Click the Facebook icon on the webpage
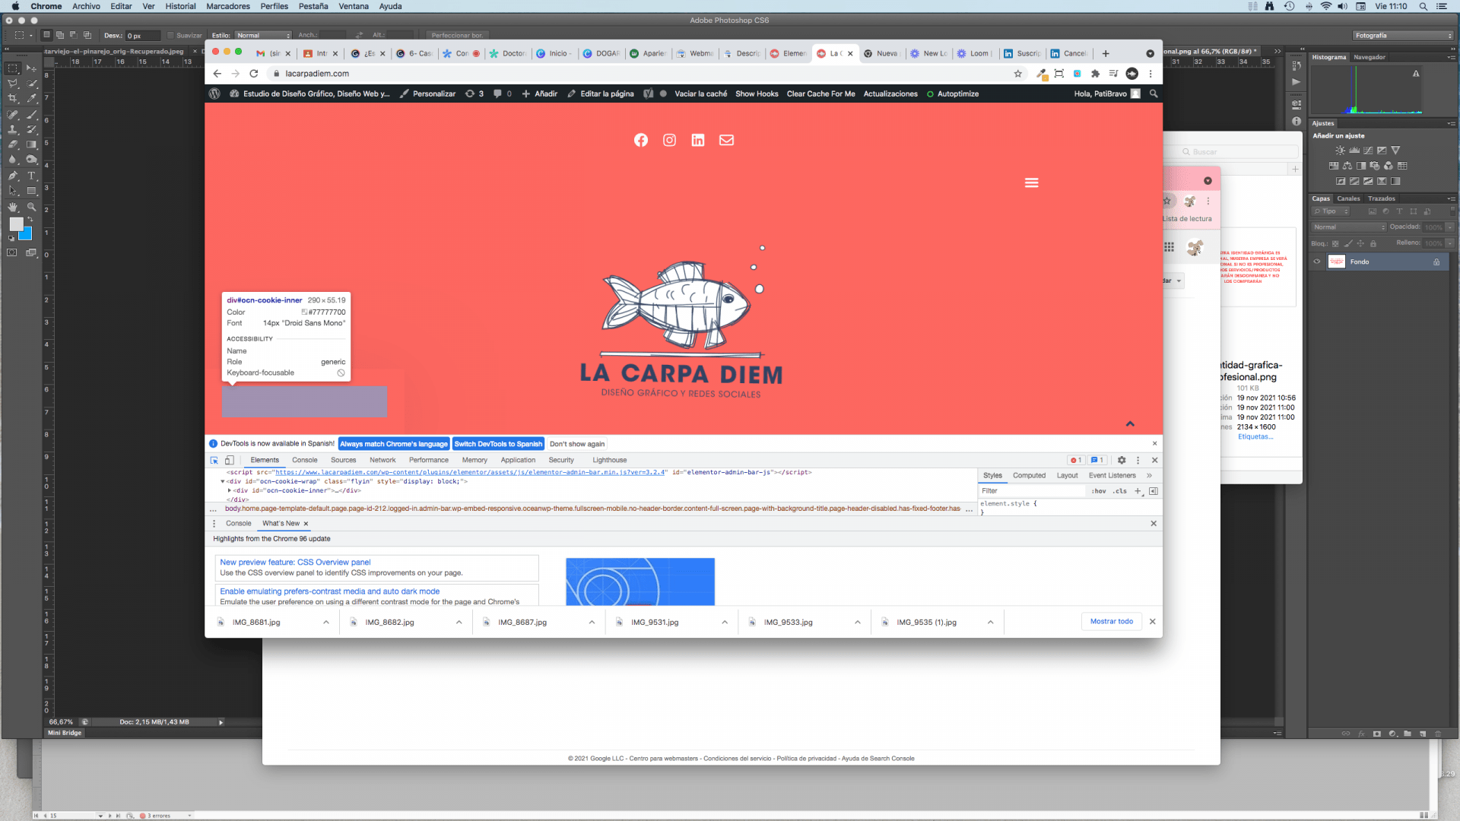The width and height of the screenshot is (1460, 821). tap(641, 140)
